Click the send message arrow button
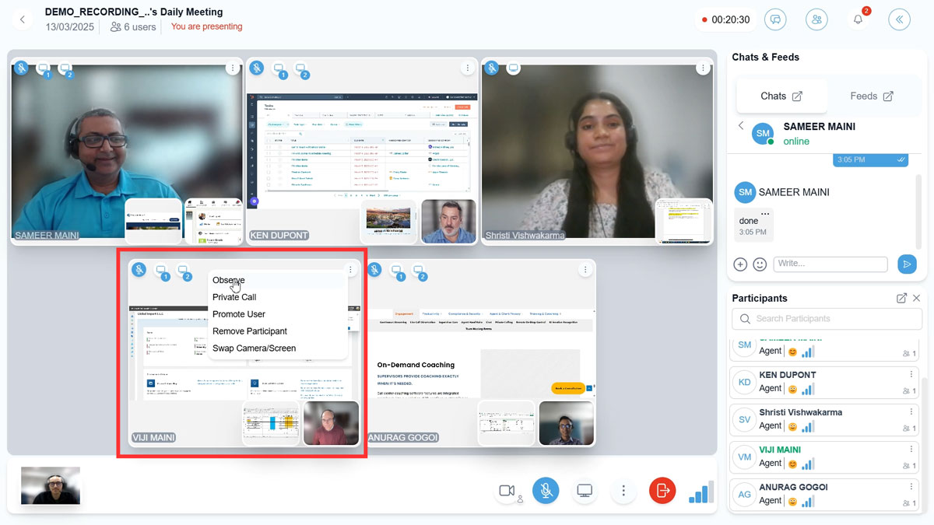Screen dimensions: 934x525 [907, 264]
